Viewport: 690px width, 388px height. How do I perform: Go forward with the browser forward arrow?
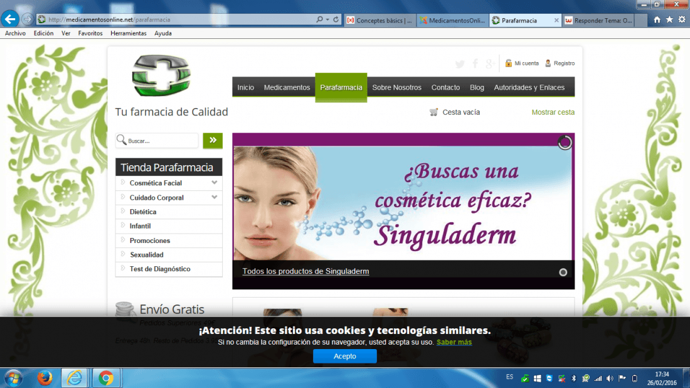[27, 19]
